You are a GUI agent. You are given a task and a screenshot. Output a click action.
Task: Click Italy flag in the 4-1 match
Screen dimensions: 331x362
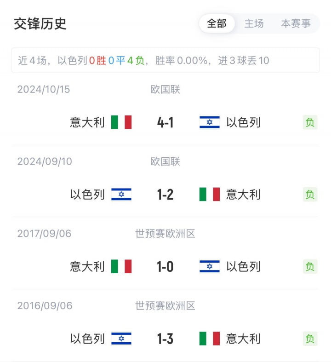pyautogui.click(x=121, y=122)
